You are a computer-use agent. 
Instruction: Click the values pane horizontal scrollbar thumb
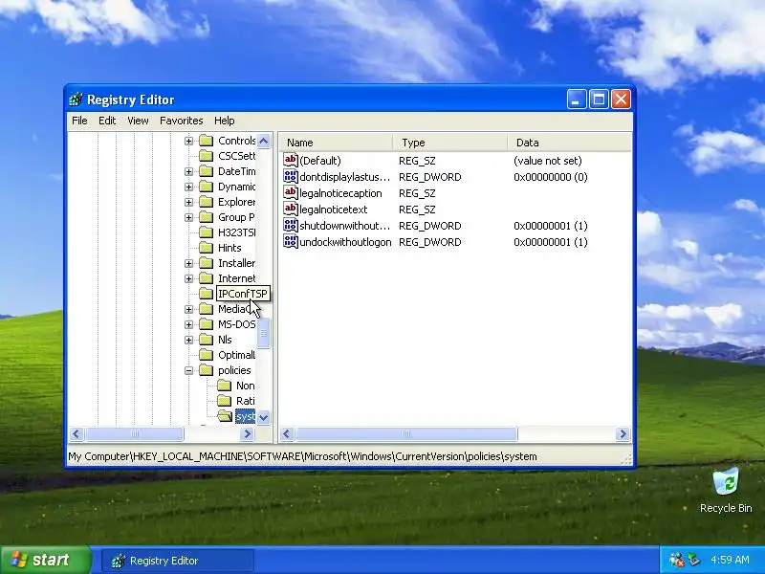[x=405, y=434]
